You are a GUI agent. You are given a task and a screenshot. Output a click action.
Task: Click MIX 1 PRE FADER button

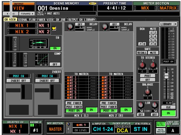point(74,103)
